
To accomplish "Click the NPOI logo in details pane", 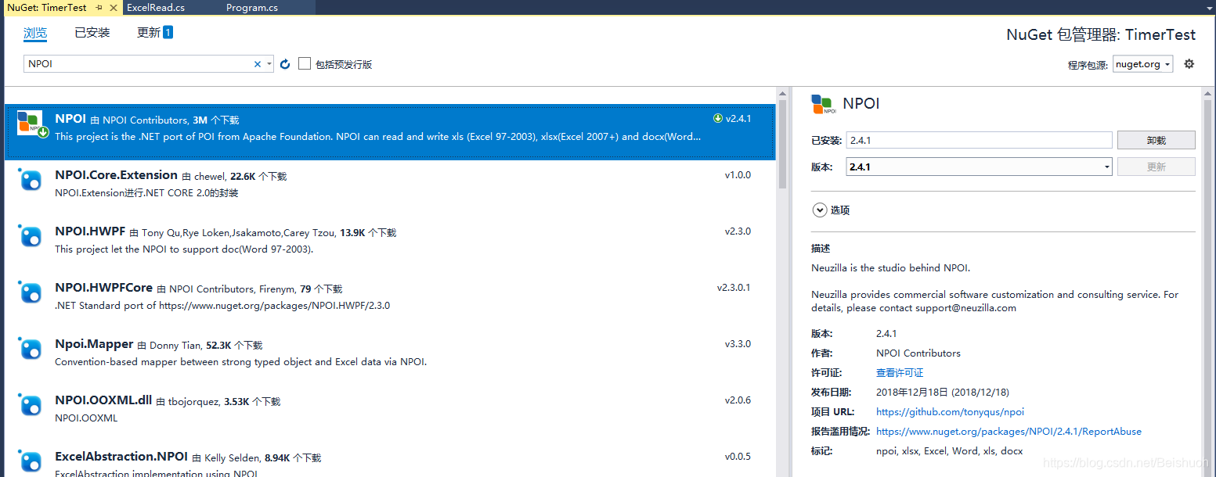I will coord(822,105).
